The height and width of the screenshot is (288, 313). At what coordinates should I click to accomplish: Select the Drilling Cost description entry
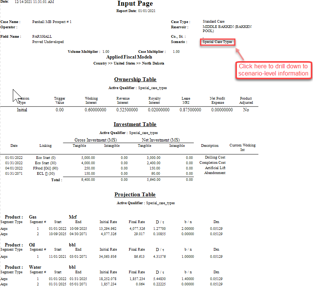[x=215, y=157]
